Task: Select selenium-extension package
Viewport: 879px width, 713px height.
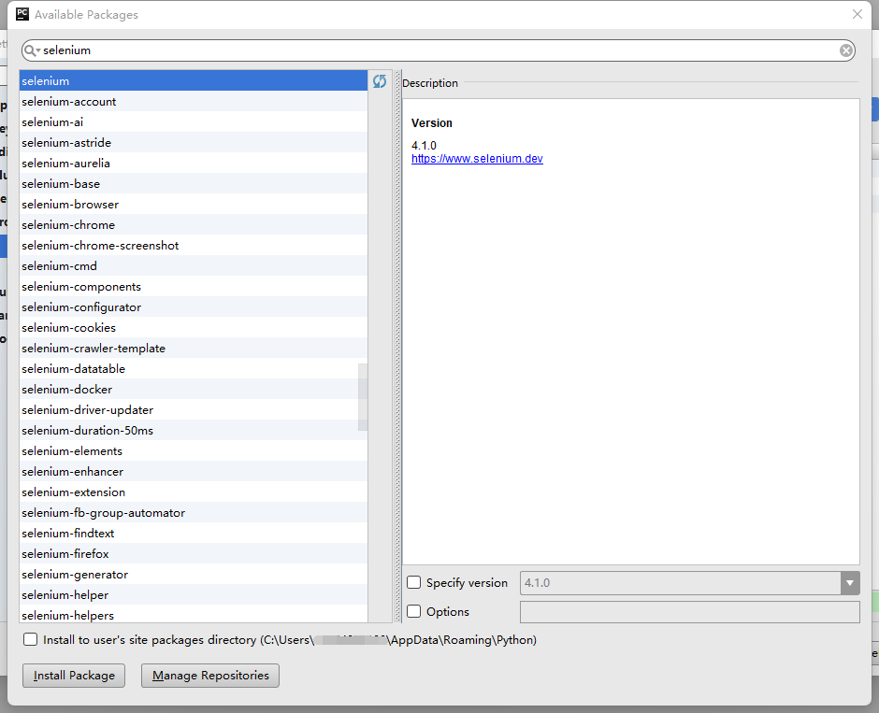Action: (194, 492)
